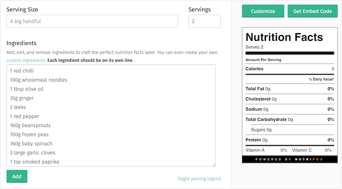
Task: Click the green Add button
Action: [x=17, y=176]
